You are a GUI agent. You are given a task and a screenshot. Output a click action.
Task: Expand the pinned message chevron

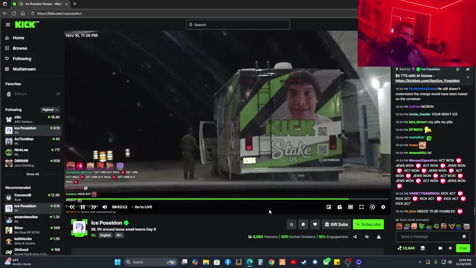[468, 77]
